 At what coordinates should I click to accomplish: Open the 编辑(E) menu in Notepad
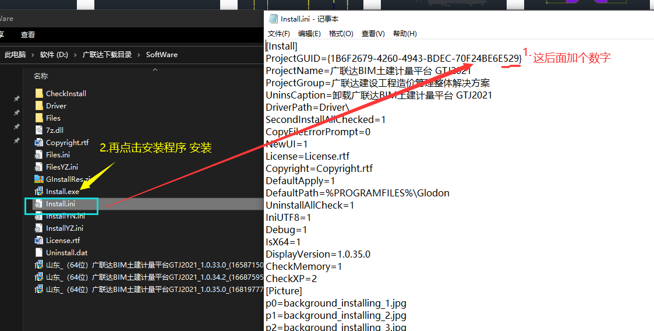point(309,34)
